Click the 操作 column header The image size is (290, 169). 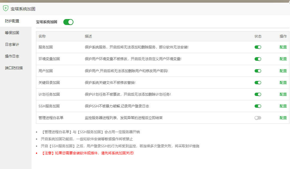(283, 36)
